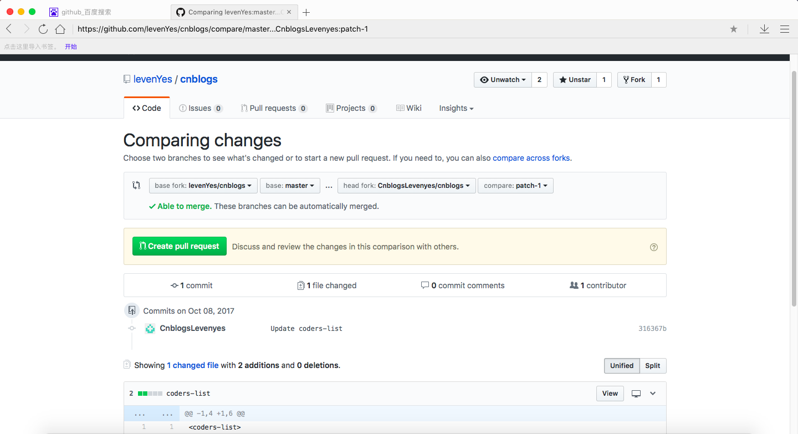Viewport: 798px width, 434px height.
Task: Open the head fork CnblogsLevenyes/cnblogs dropdown
Action: [x=407, y=186]
